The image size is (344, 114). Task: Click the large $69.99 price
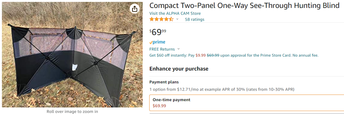tap(158, 32)
